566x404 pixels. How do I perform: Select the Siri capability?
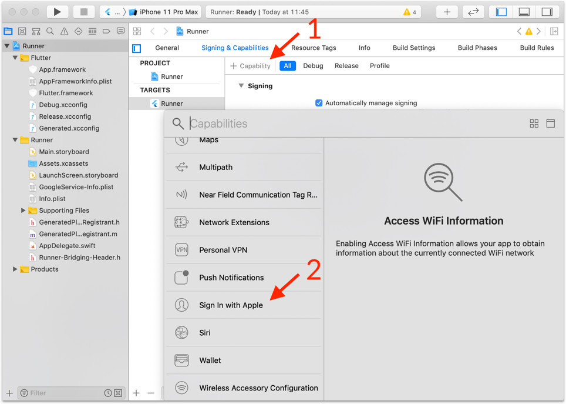click(244, 333)
